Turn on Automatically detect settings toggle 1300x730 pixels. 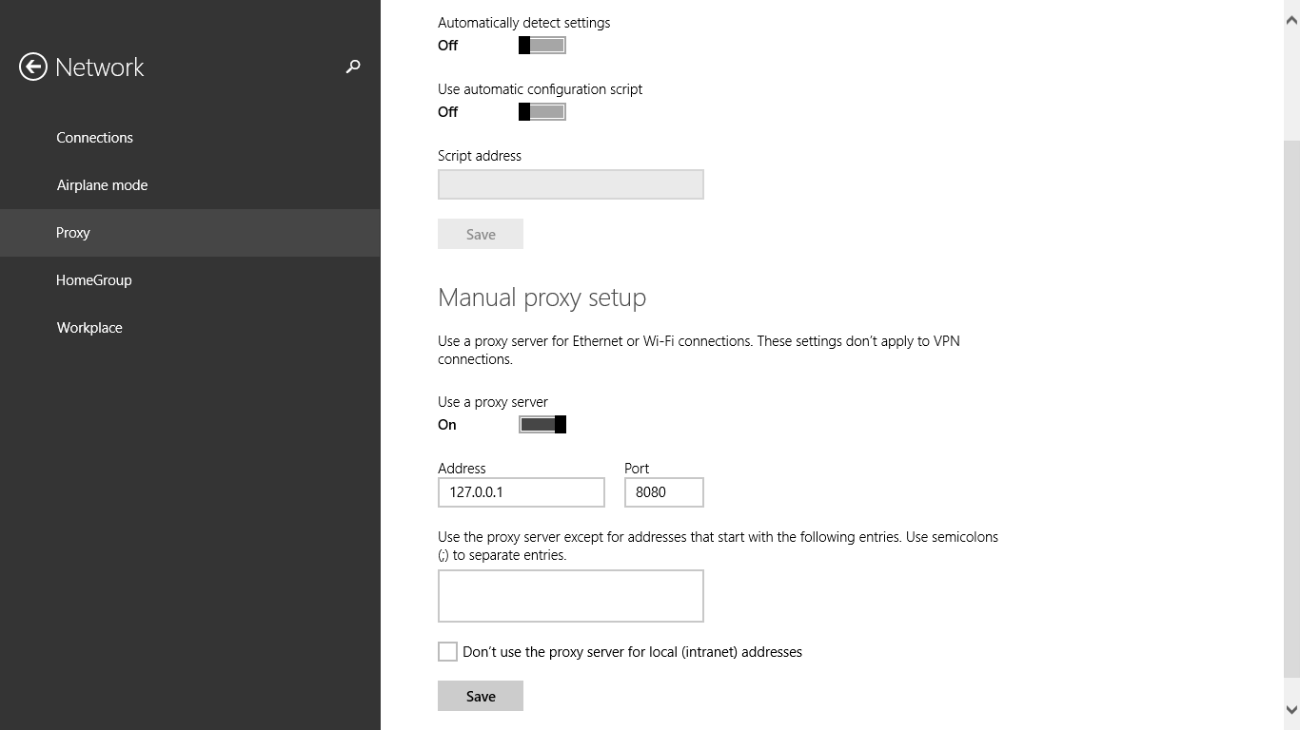click(x=542, y=45)
